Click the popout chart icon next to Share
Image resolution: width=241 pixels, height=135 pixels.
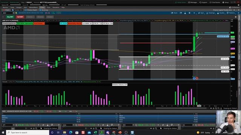point(181,13)
